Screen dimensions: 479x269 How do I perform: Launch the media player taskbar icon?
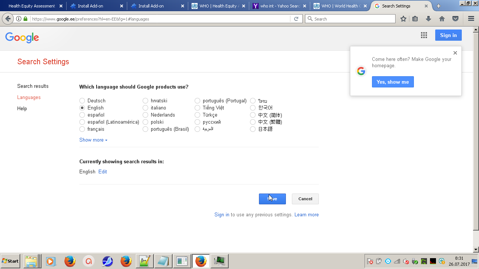tap(51, 261)
